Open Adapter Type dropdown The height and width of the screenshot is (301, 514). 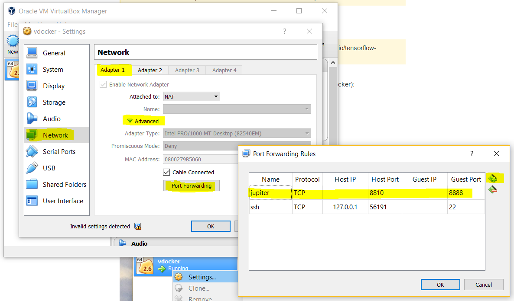[237, 133]
